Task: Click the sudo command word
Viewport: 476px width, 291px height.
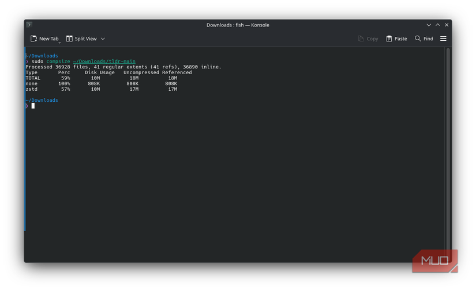Action: coord(38,62)
